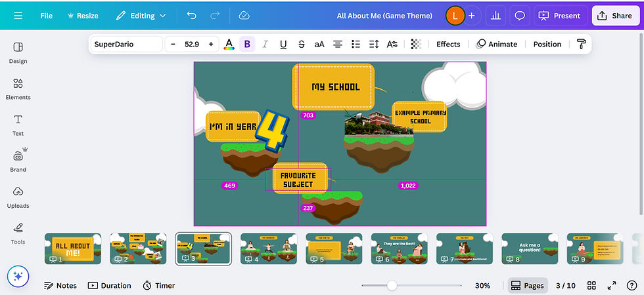Decrease font size with minus
The image size is (644, 295).
(x=173, y=45)
